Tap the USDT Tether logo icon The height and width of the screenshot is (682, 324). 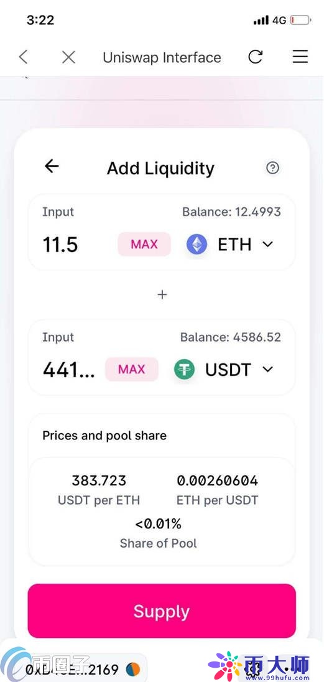tap(185, 370)
